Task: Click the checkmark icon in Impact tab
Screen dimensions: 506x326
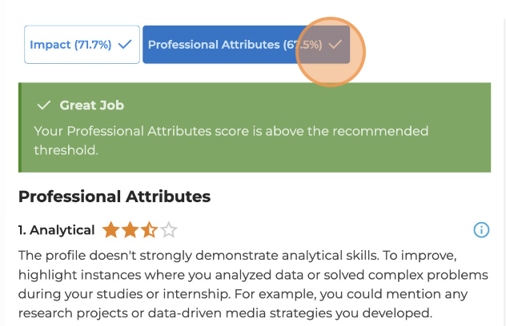Action: [125, 45]
